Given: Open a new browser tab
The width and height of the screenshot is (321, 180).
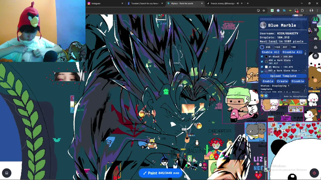Looking at the screenshot, I should coord(248,3).
